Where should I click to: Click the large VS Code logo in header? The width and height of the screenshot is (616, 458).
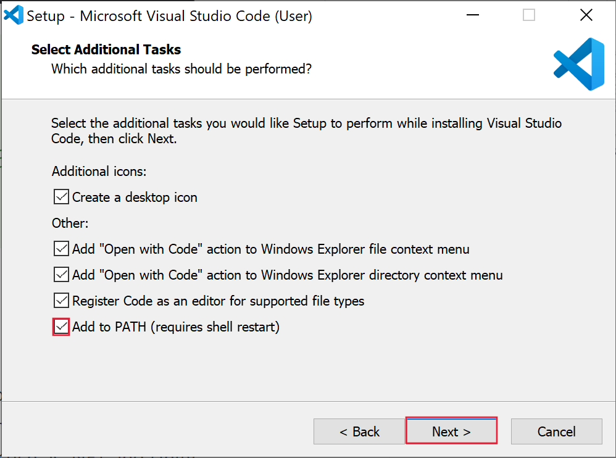click(x=579, y=64)
